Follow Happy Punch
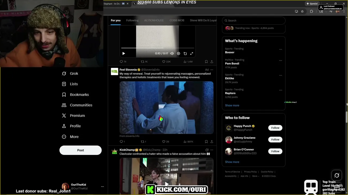 click(x=275, y=128)
